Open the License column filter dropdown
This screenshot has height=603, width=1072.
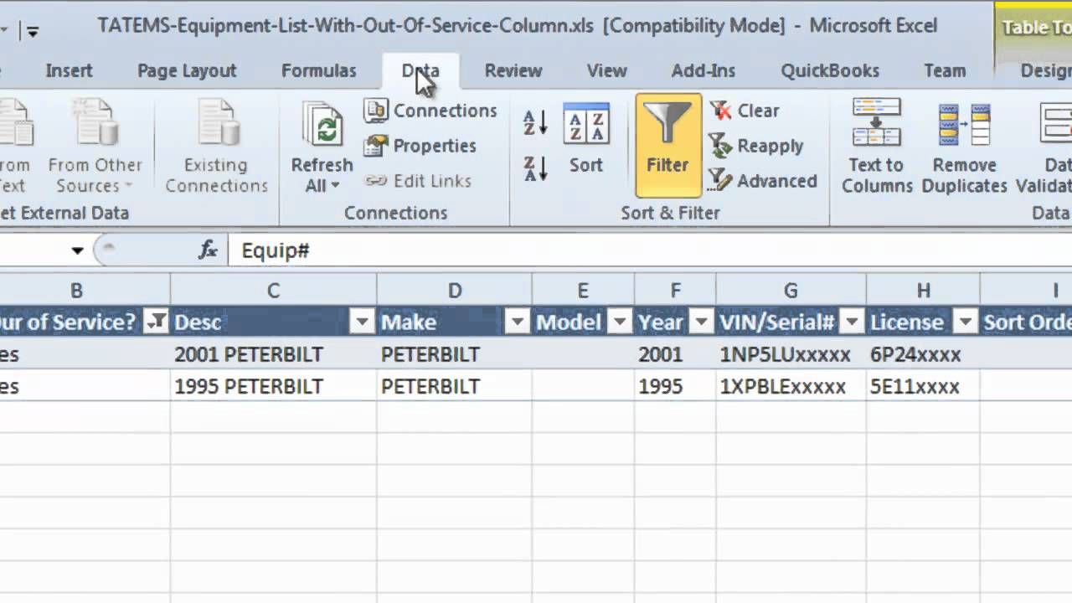coord(966,322)
